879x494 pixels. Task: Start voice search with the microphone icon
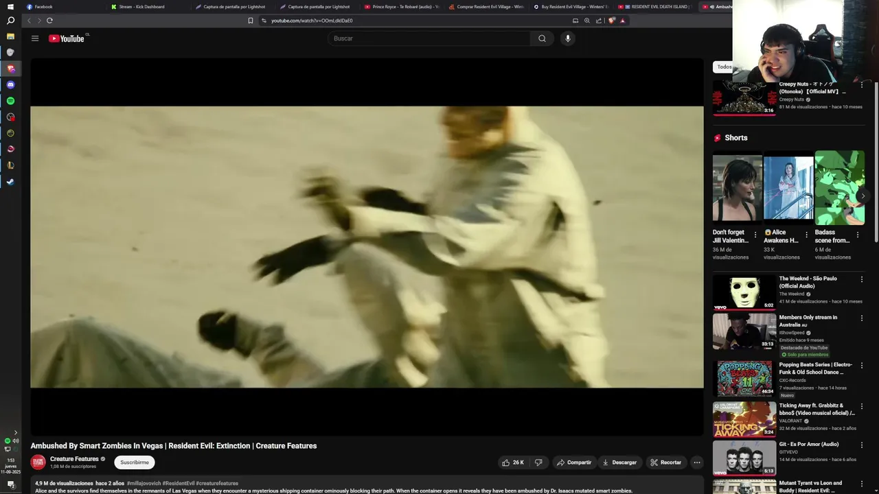(567, 38)
